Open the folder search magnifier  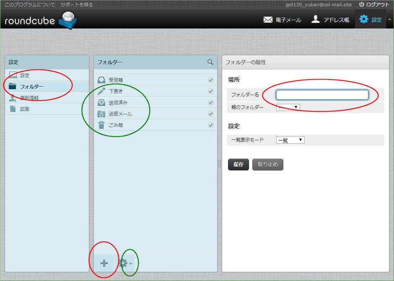[x=210, y=62]
